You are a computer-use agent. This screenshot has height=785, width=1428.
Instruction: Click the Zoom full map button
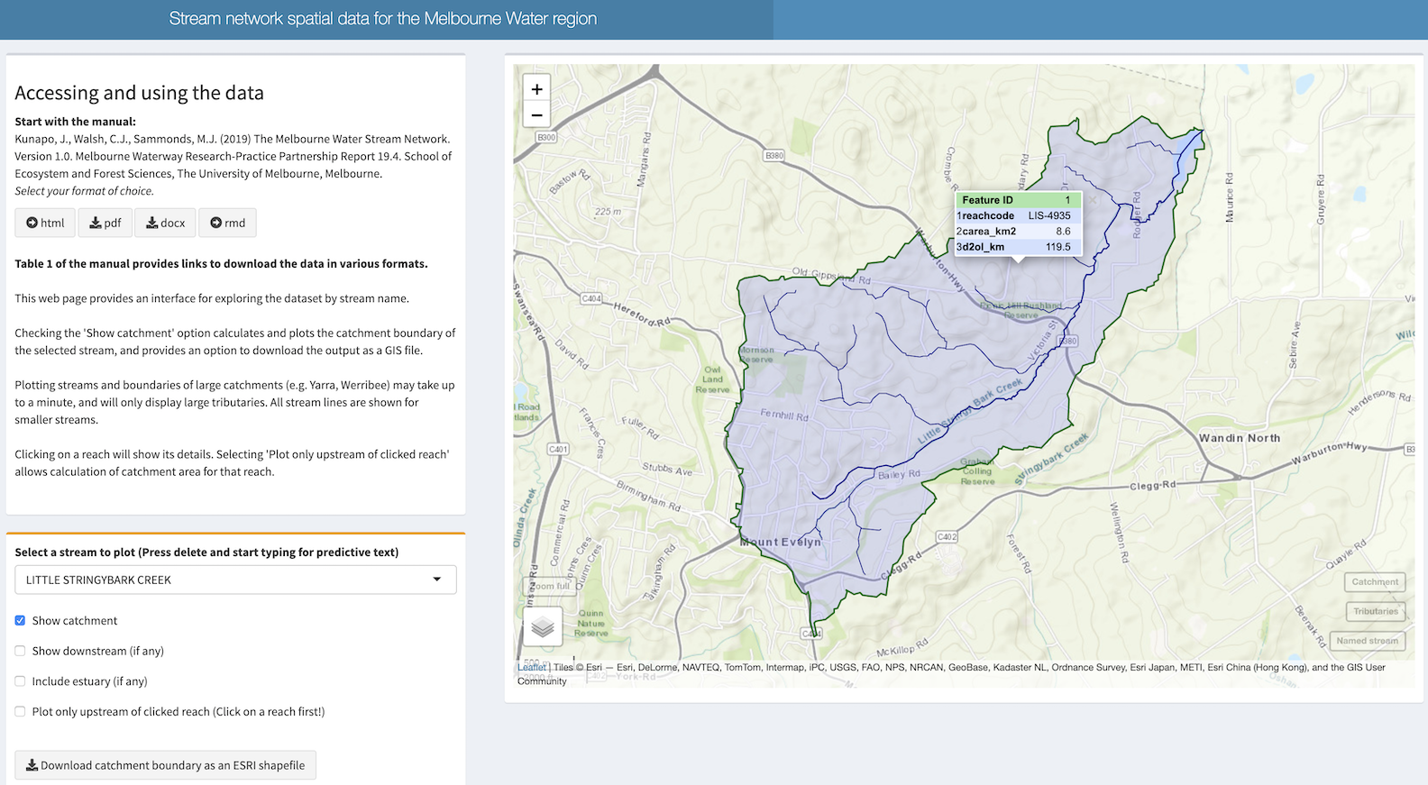pos(550,586)
